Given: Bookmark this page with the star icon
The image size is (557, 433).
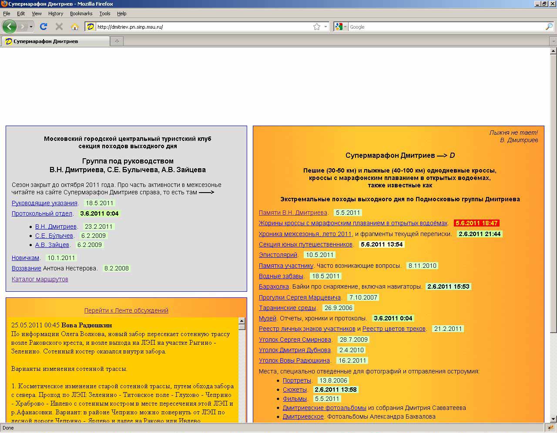Looking at the screenshot, I should [x=317, y=27].
